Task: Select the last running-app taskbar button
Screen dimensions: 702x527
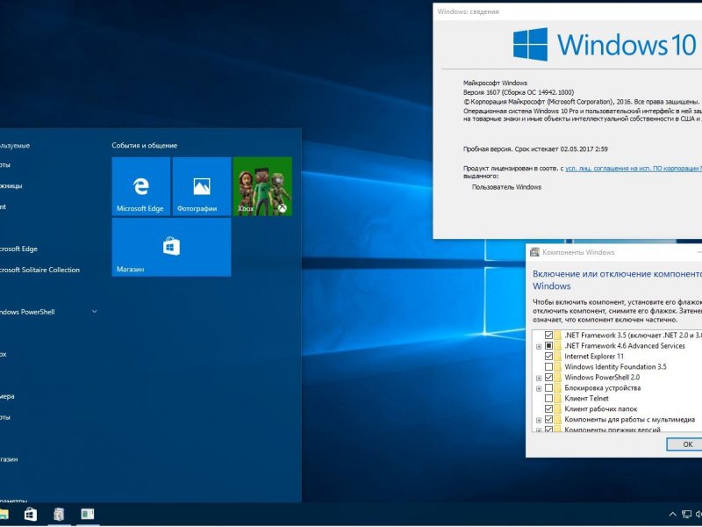Action: (x=87, y=514)
